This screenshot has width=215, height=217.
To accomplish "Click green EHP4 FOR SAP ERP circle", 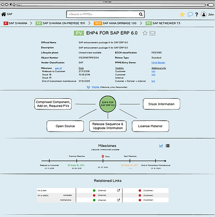I will point(108,104).
